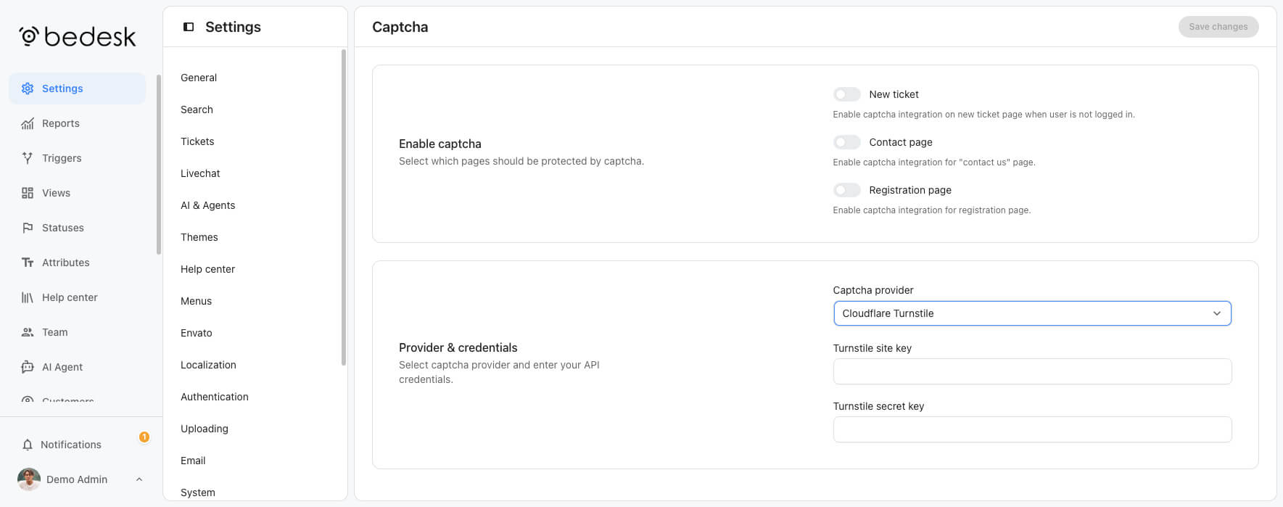1283x507 pixels.
Task: Open Statuses in the main sidebar
Action: click(x=77, y=228)
